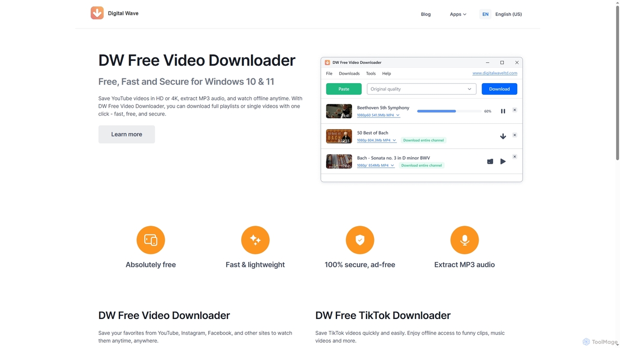The image size is (620, 348).
Task: Click the 50 Best of Bach thumbnail
Action: [339, 136]
